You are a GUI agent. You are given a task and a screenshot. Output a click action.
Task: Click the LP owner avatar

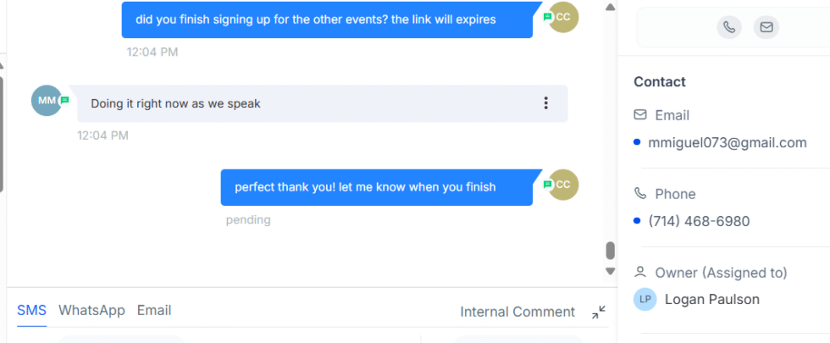645,299
